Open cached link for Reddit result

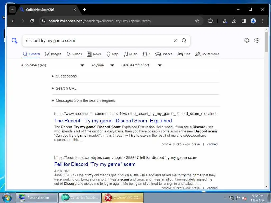coord(213,144)
